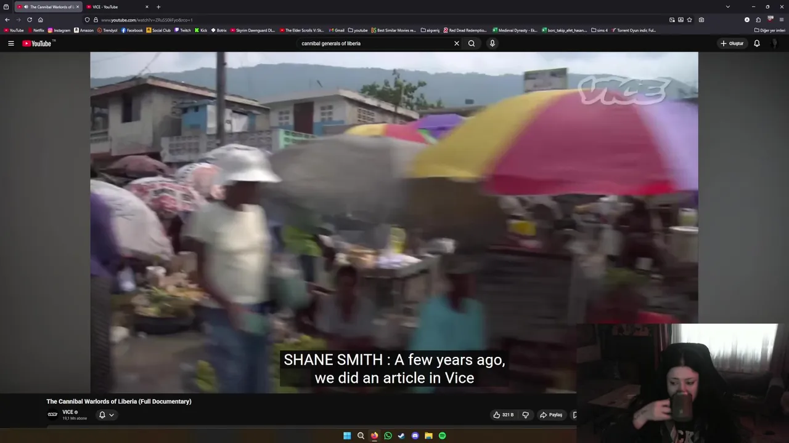Viewport: 789px width, 443px height.
Task: Run search with magnifying glass button
Action: (x=472, y=44)
